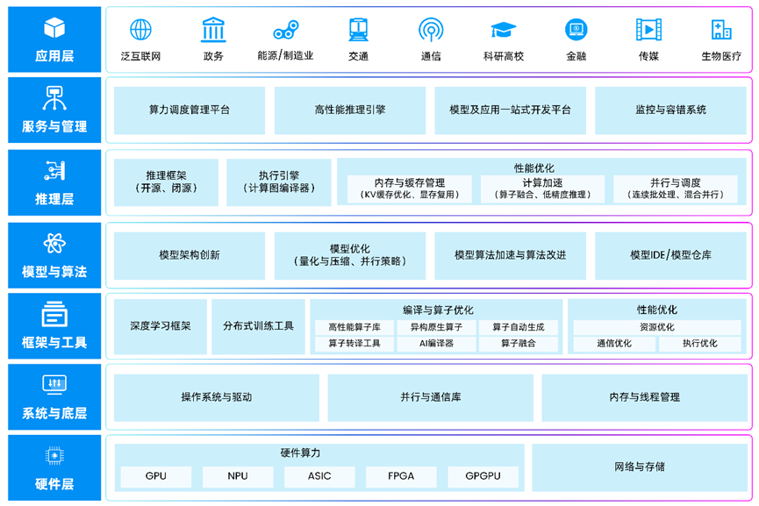Click the 高性能推理引擎 box

pos(350,110)
